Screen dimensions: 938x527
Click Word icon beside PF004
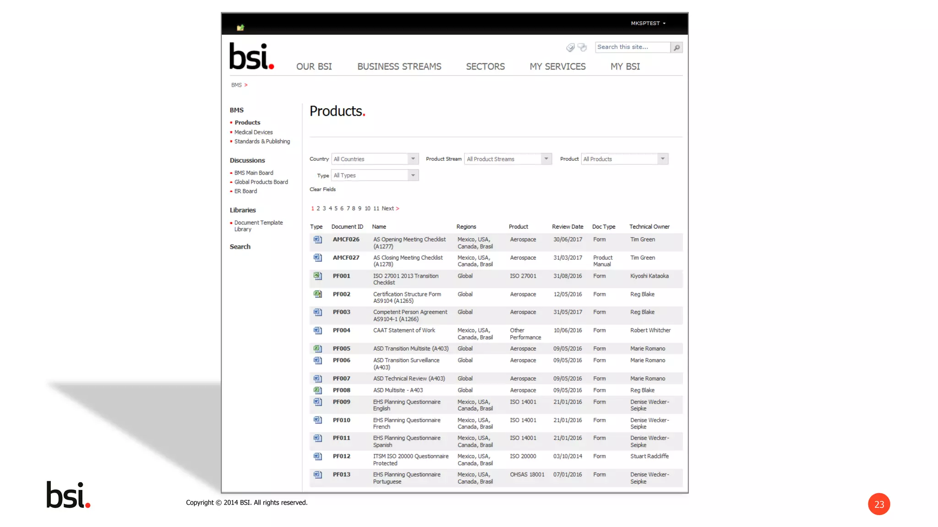[x=317, y=330]
